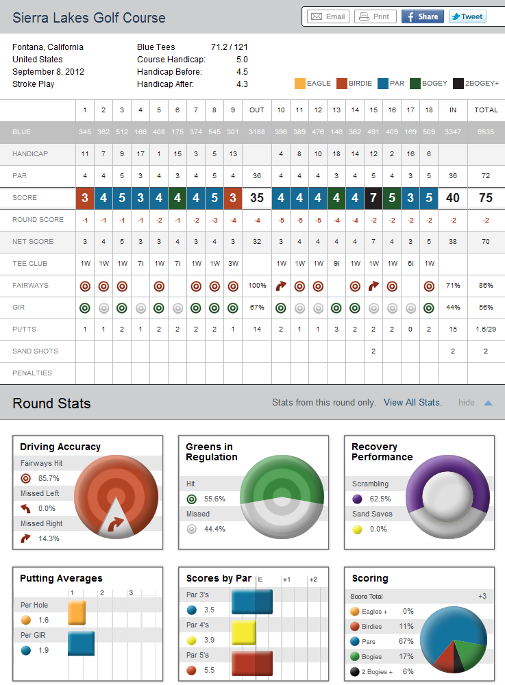Select the score 7 cell on hole 15
This screenshot has height=685, width=505.
(373, 198)
